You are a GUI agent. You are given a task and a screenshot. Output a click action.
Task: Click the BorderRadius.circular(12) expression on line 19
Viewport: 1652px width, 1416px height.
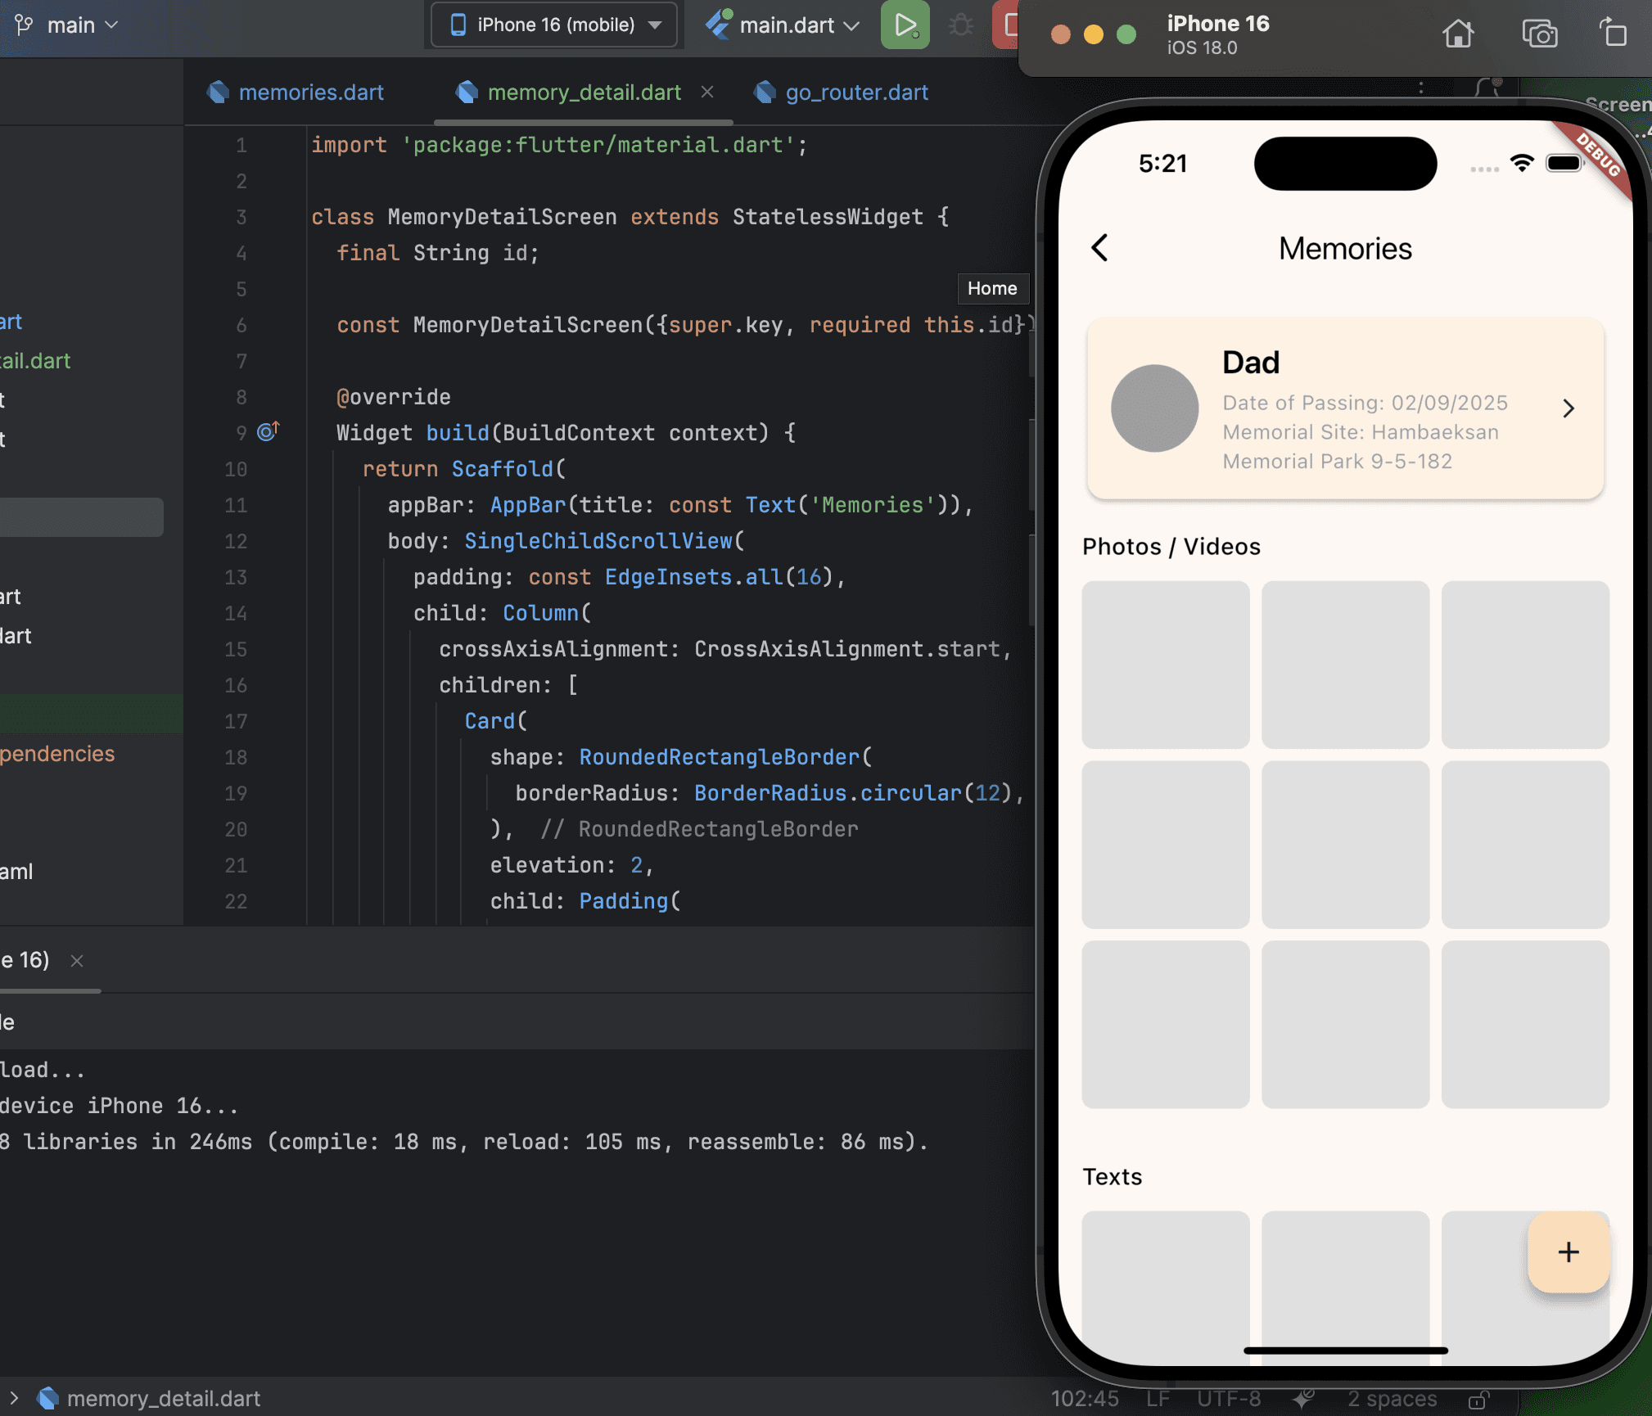[853, 793]
